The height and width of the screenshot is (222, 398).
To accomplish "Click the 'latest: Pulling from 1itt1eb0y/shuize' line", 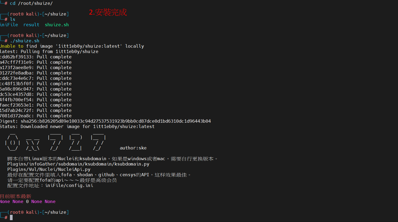I will coord(49,52).
